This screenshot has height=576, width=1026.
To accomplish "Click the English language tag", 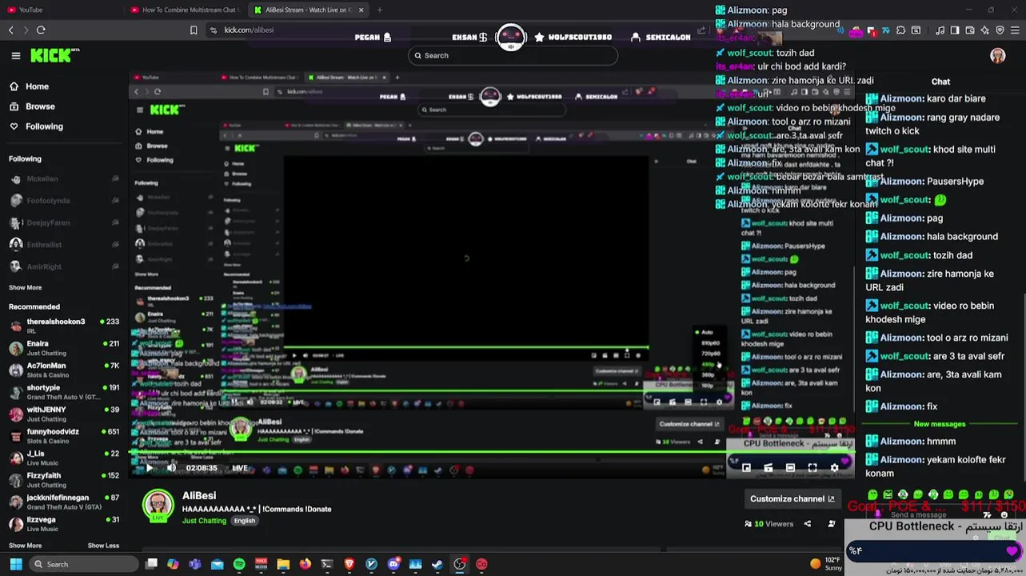I will 244,521.
